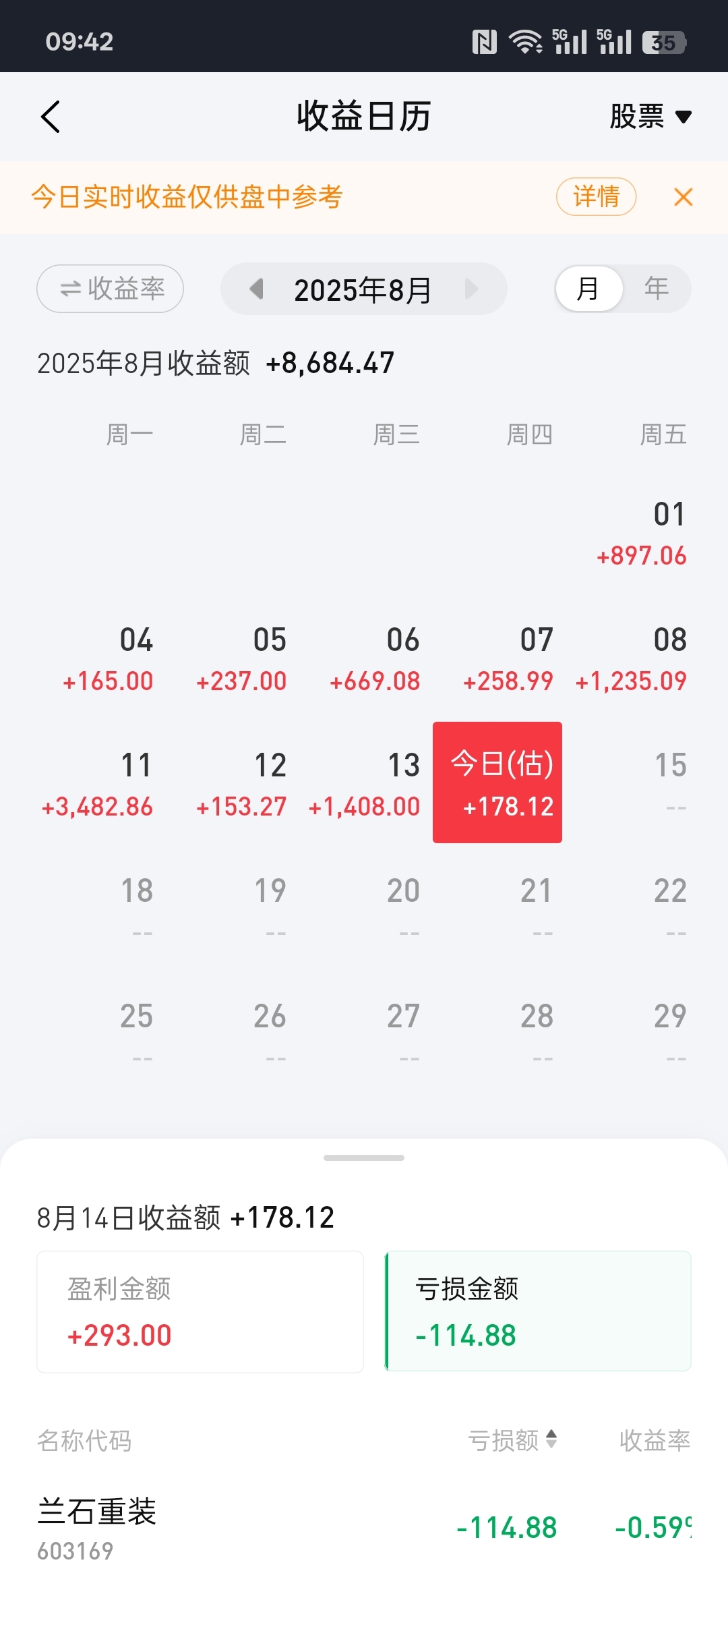Go to next month arrow
The width and height of the screenshot is (728, 1627).
pos(471,289)
